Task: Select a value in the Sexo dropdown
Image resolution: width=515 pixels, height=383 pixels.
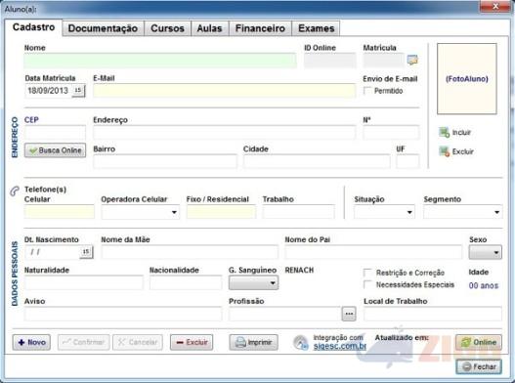Action: (x=486, y=253)
